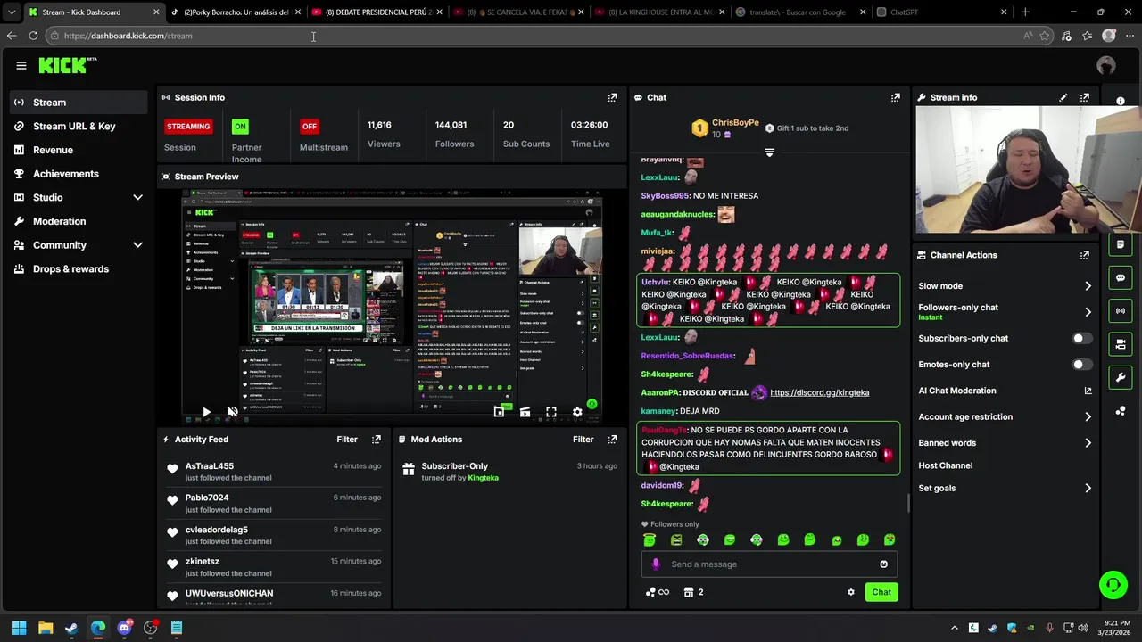Viewport: 1142px width, 642px height.
Task: Toggle the Partner Income ON badge
Action: point(240,127)
